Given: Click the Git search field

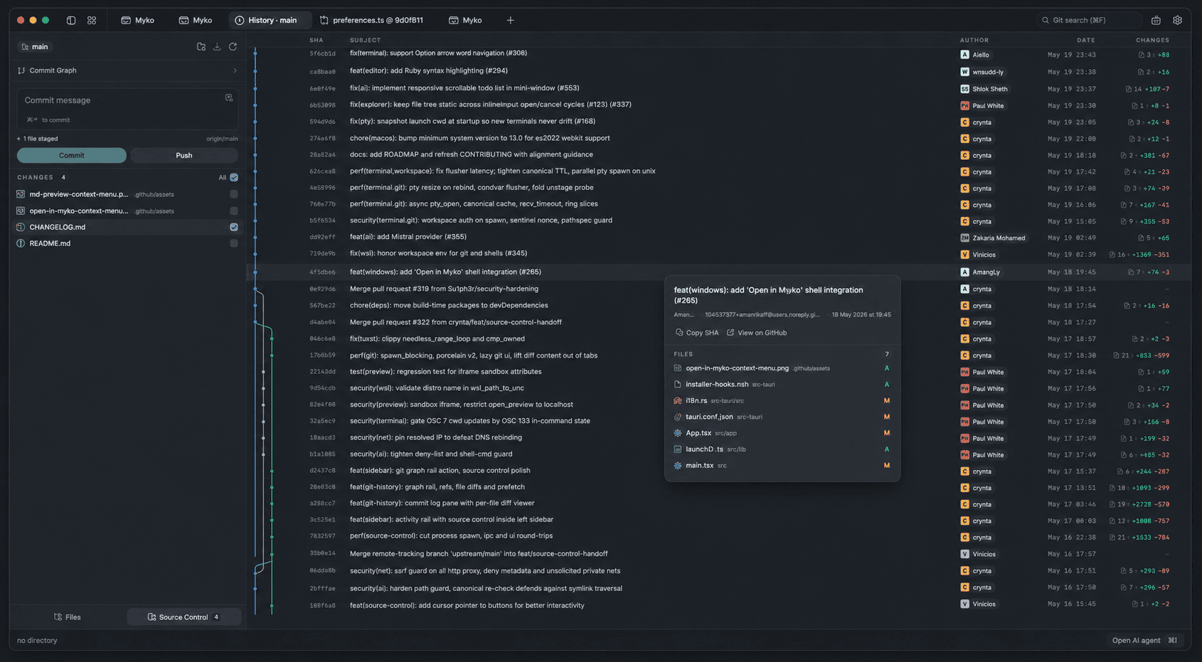Looking at the screenshot, I should 1089,21.
